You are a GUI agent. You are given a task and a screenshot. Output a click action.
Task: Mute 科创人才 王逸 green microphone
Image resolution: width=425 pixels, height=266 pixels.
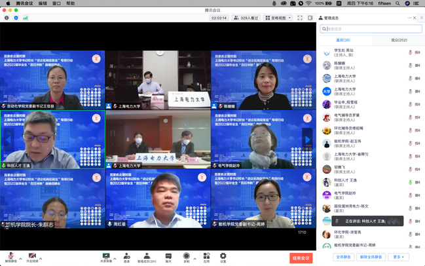(x=410, y=182)
